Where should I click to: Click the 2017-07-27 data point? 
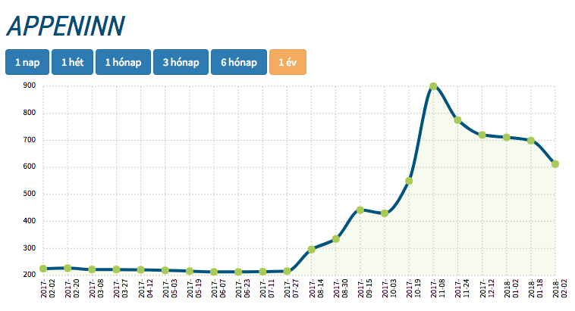[287, 271]
